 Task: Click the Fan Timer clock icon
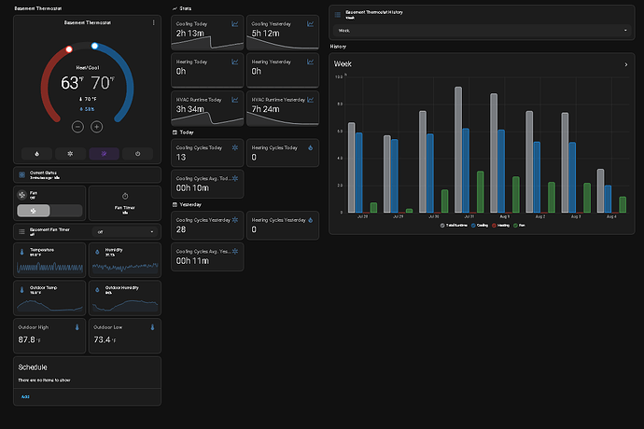(x=125, y=196)
